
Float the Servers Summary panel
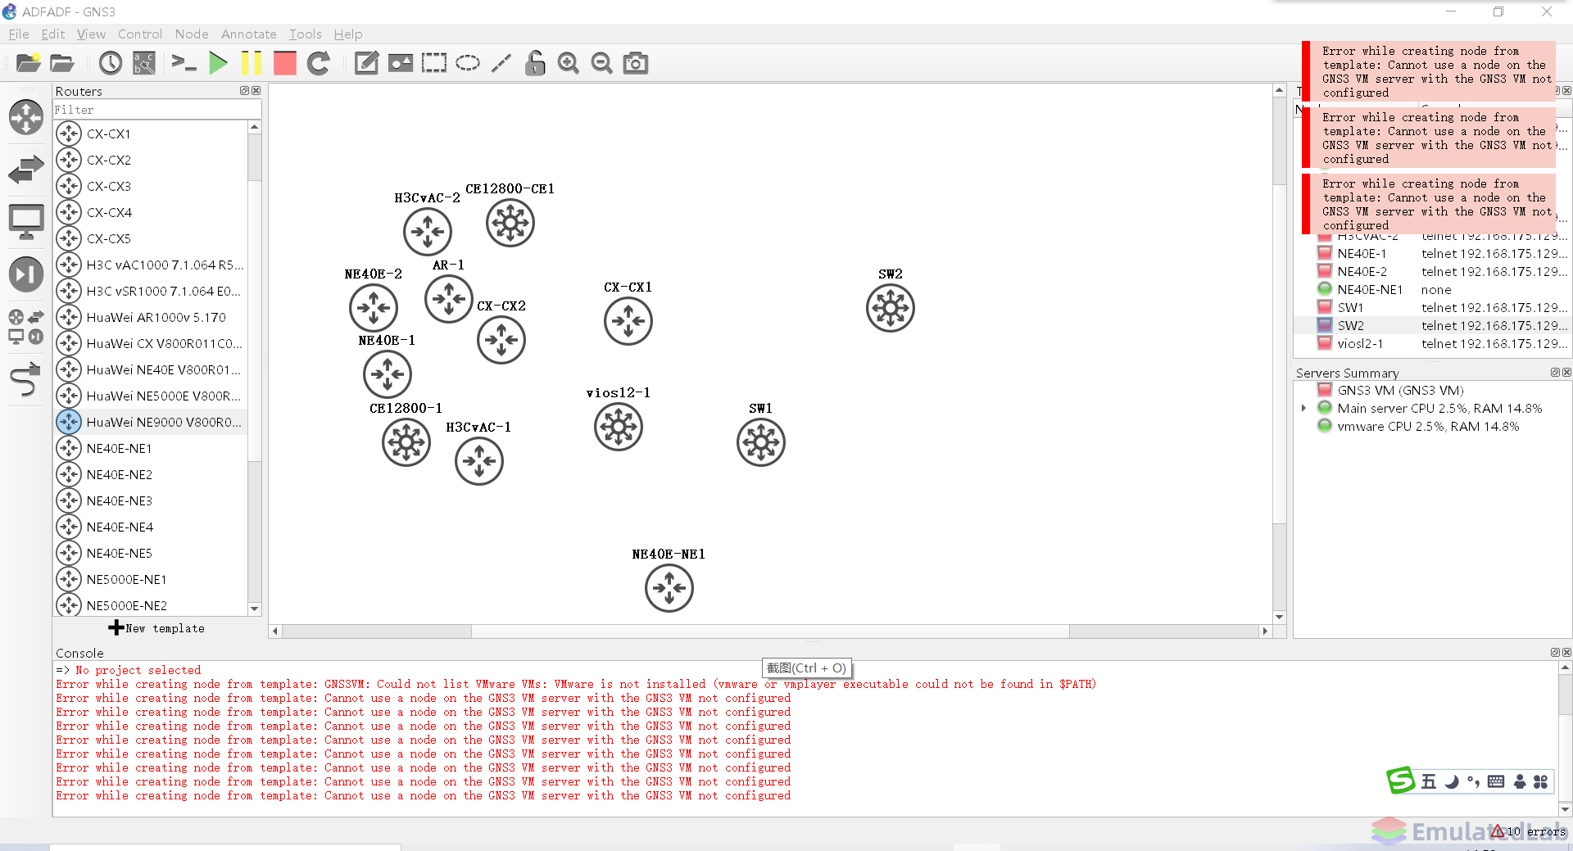coord(1555,373)
